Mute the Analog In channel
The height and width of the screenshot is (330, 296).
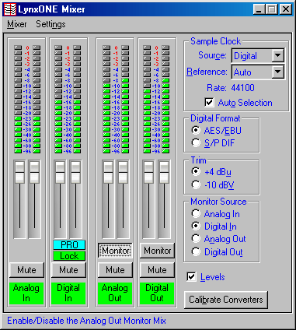click(x=26, y=270)
